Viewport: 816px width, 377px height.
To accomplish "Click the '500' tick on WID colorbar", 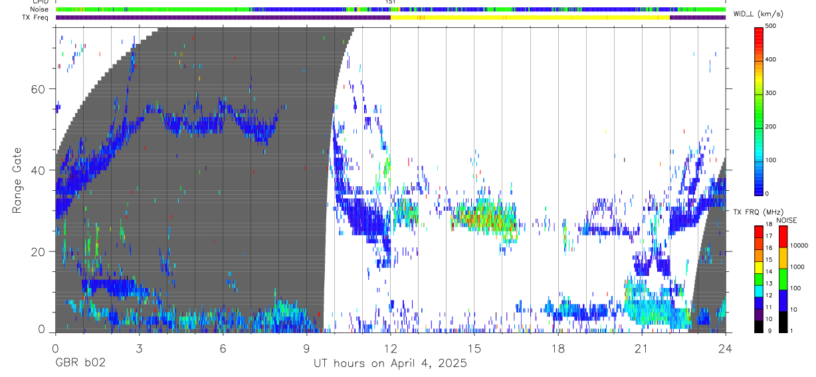I will tap(771, 26).
